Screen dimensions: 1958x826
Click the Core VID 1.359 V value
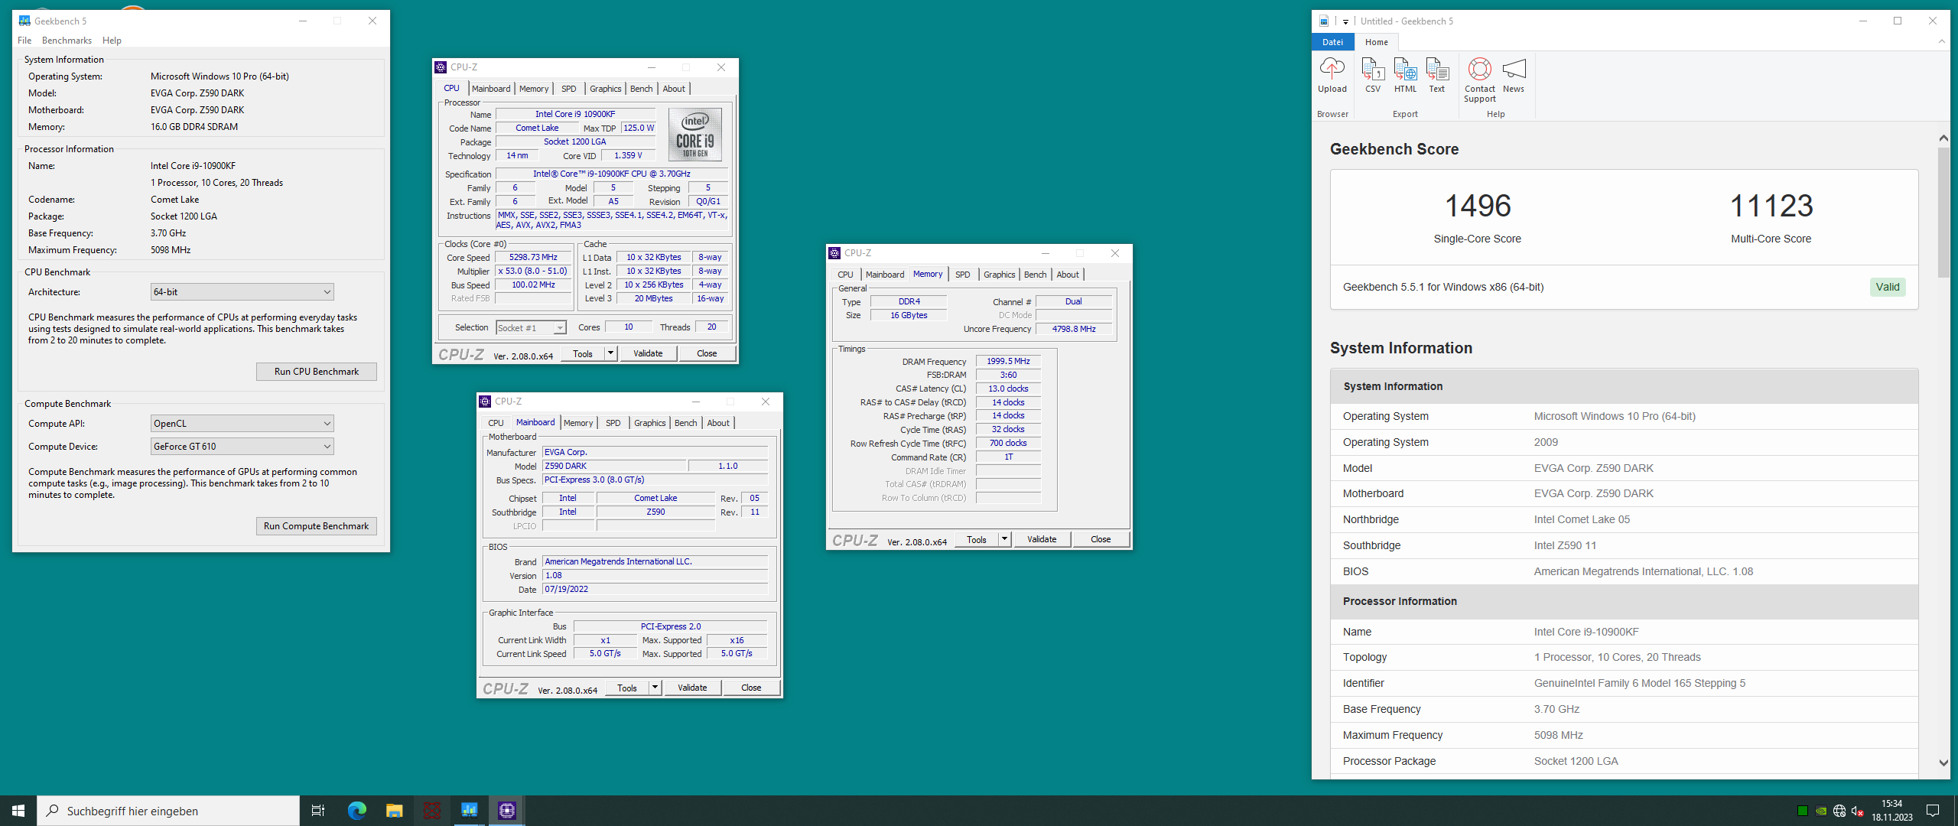tap(628, 155)
